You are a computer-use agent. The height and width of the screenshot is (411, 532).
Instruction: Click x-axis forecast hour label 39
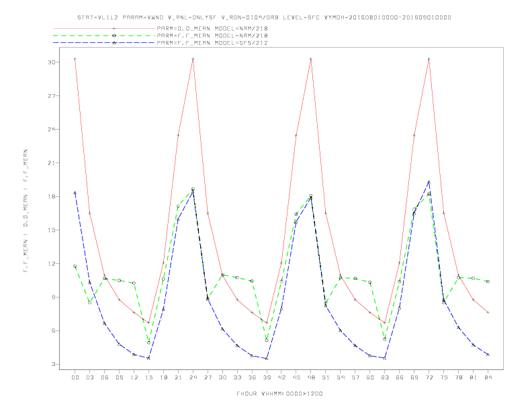pyautogui.click(x=267, y=377)
